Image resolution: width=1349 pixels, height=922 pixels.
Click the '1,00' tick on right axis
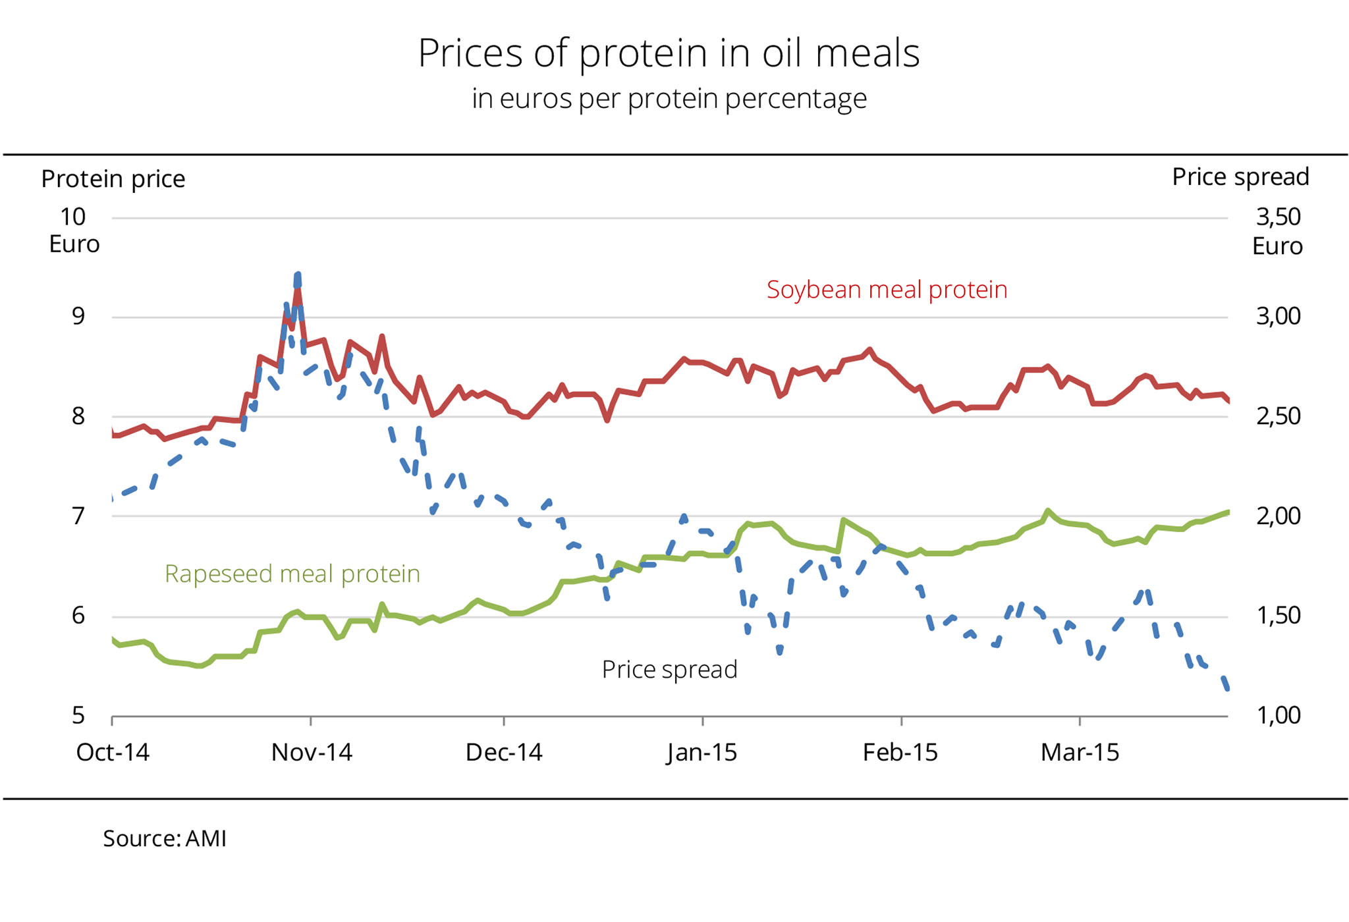[x=1278, y=715]
